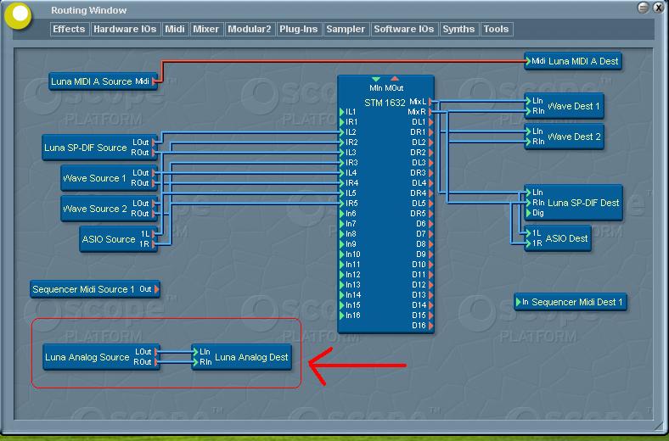Click Out port on Sequencer Midi Source 1
669x441 pixels.
click(156, 289)
